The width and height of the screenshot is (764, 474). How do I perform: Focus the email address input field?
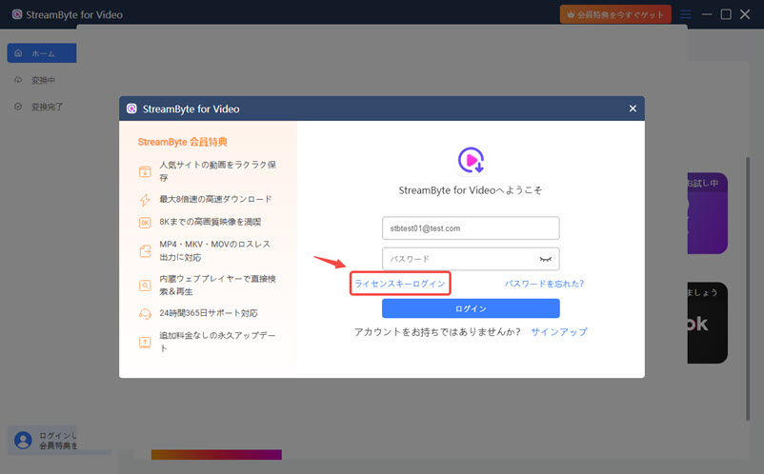click(x=471, y=228)
